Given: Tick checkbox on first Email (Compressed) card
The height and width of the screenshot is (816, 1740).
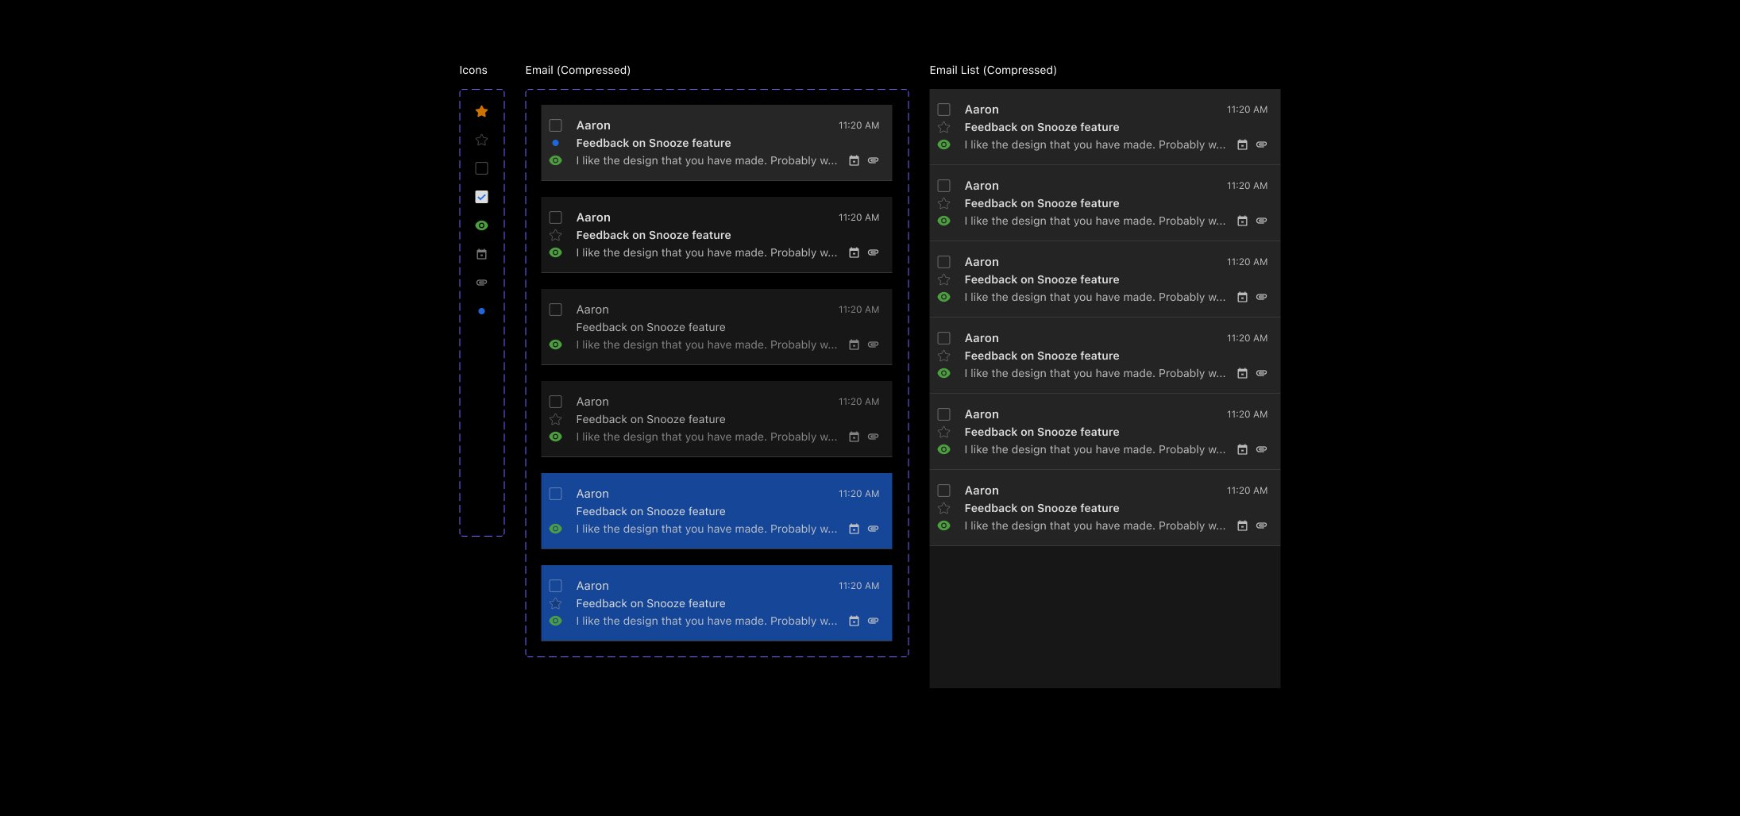Looking at the screenshot, I should (555, 125).
